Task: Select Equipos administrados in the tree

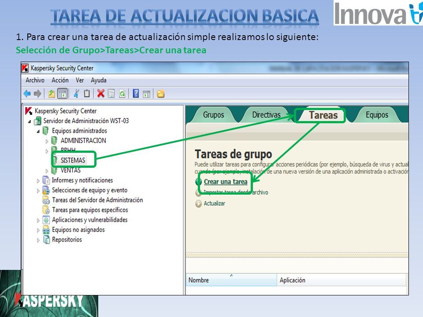Action: pyautogui.click(x=79, y=131)
